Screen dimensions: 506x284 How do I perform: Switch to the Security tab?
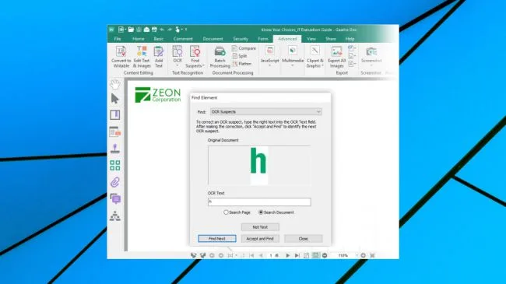coord(241,39)
